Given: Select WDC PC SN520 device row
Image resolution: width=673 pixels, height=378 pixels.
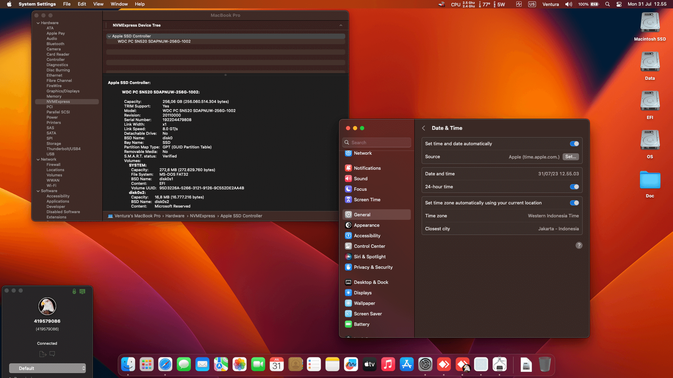Looking at the screenshot, I should [225, 41].
